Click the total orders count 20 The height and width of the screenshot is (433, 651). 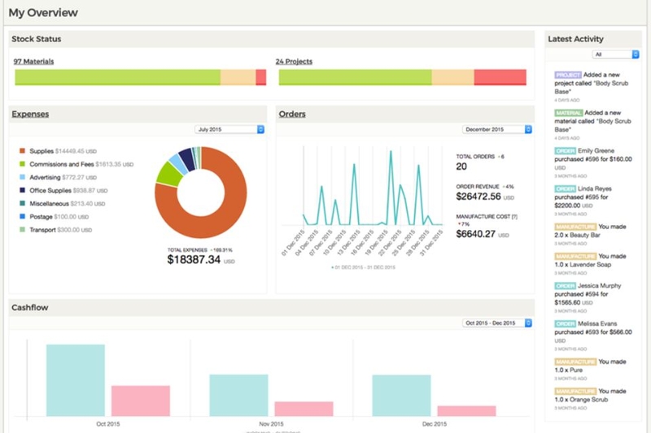461,167
